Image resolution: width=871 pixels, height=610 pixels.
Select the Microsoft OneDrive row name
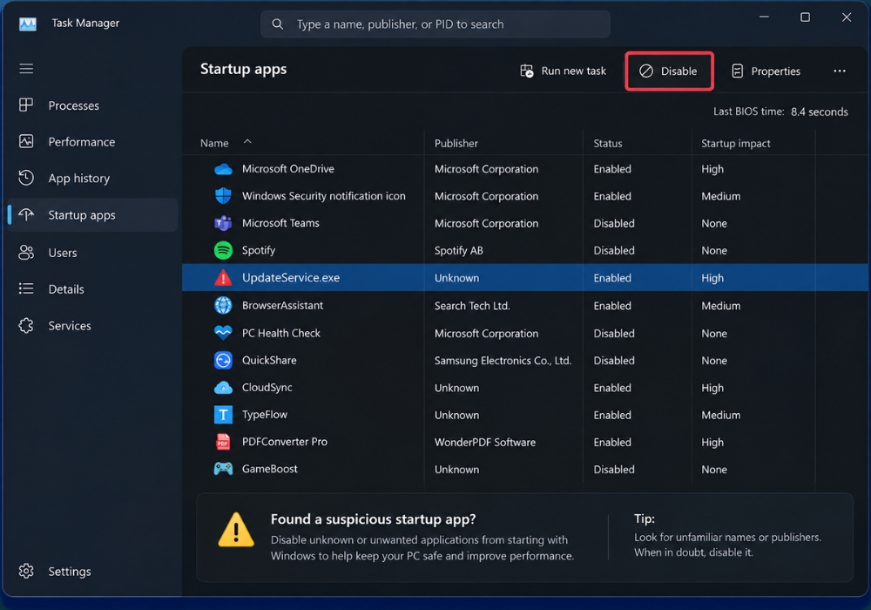click(287, 169)
